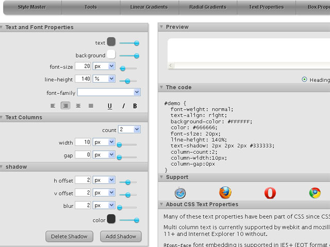Image resolution: width=330 pixels, height=247 pixels.
Task: Focus the h offset value field
Action: [x=83, y=180]
